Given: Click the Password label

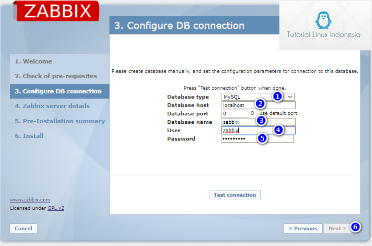Looking at the screenshot, I should (181, 139).
